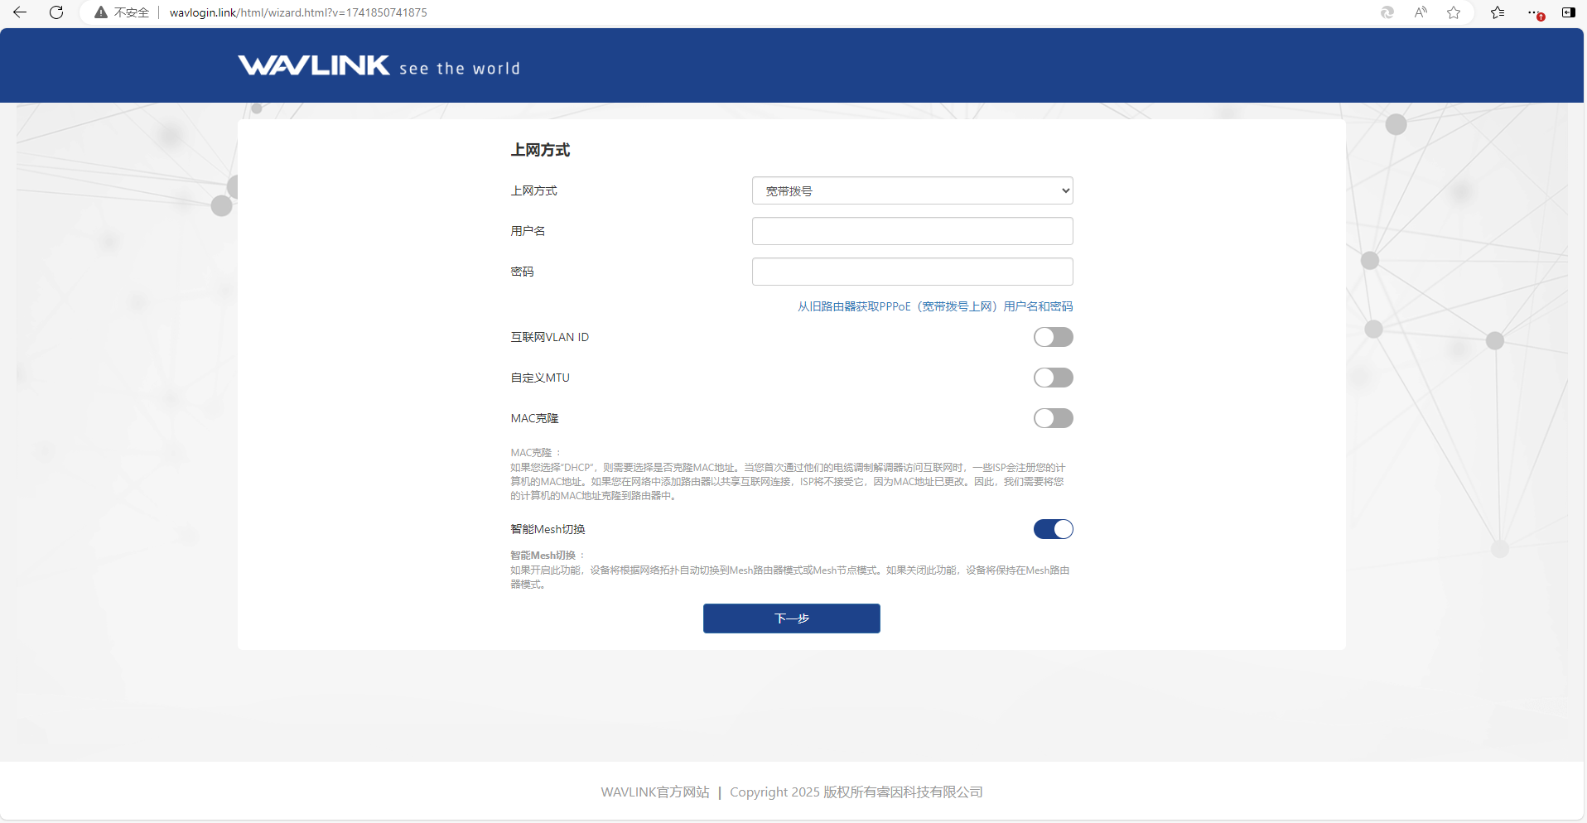The image size is (1587, 823).
Task: Enable the 互联网VLAN ID toggle
Action: coord(1053,336)
